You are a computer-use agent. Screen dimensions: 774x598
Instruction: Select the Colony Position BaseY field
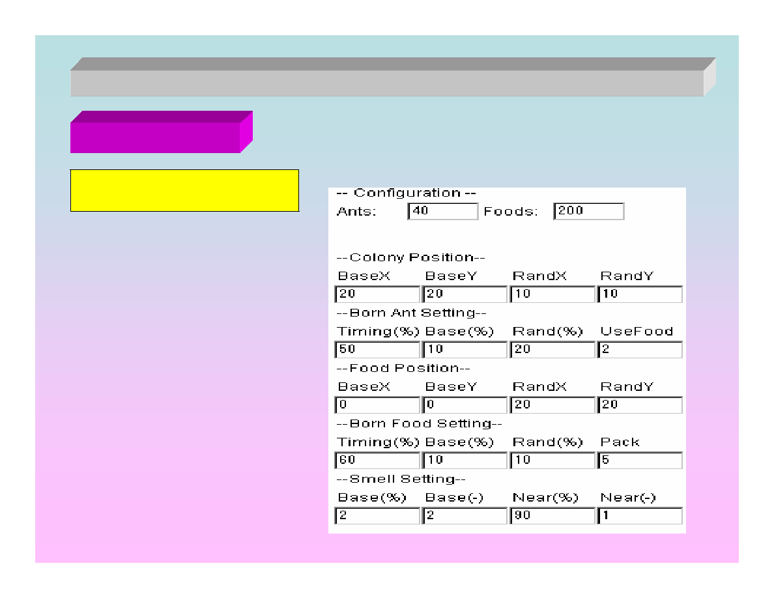pos(465,294)
